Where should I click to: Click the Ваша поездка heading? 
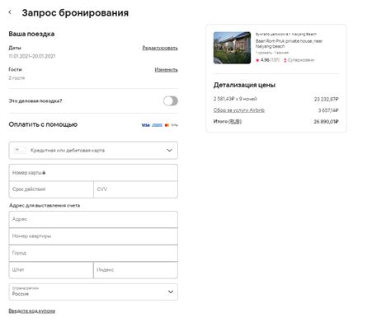[31, 34]
